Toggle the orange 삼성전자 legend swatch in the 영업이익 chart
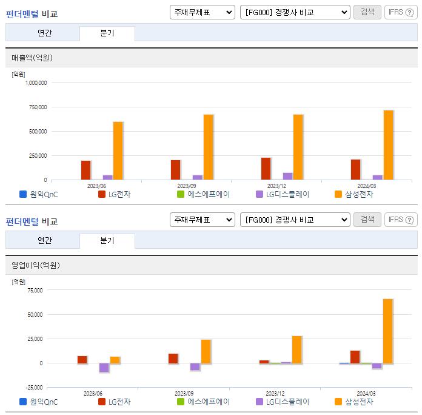This screenshot has height=415, width=422. [338, 402]
